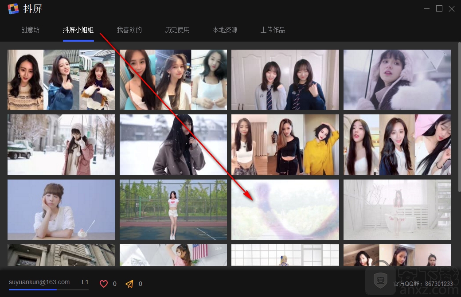Open the gray-coat girl in snow thumbnail
Image resolution: width=461 pixels, height=297 pixels.
point(173,145)
